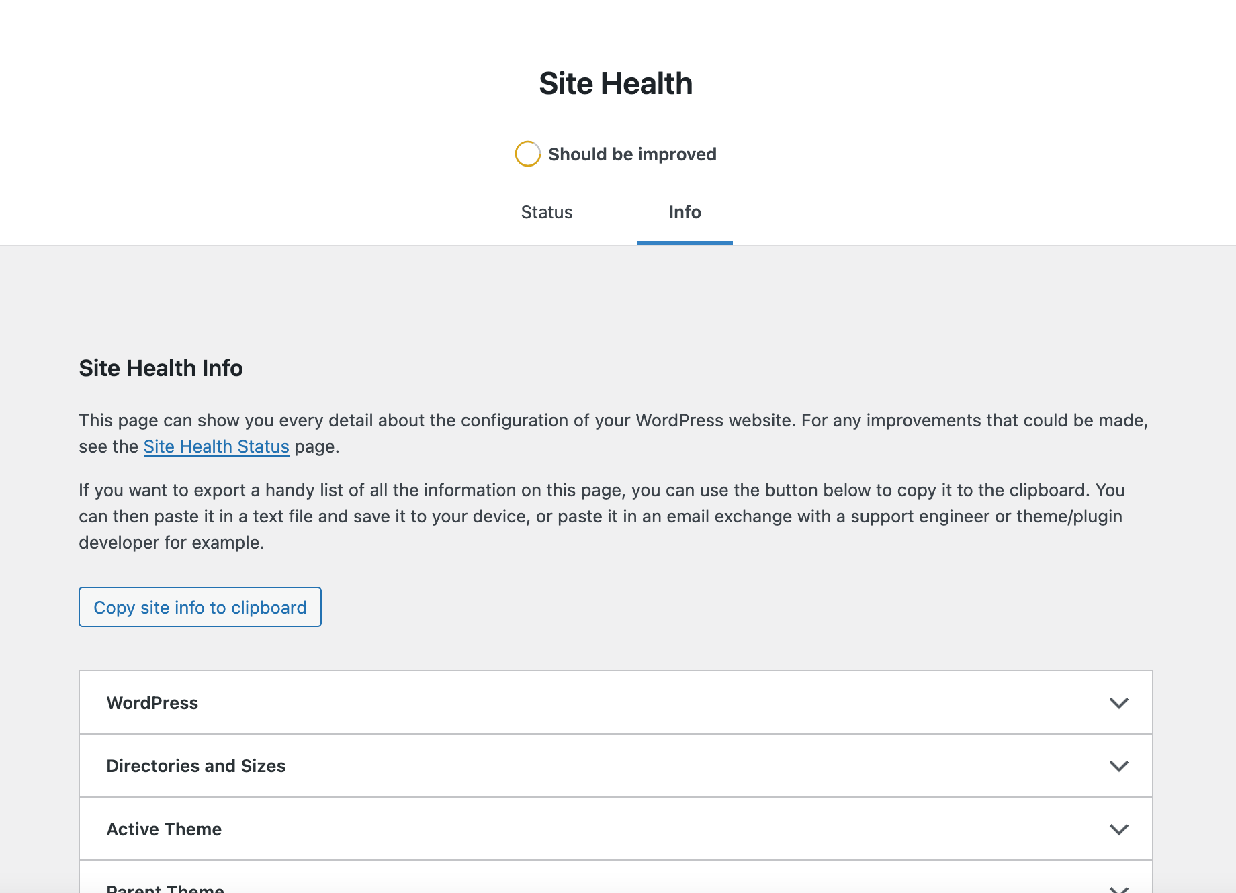
Task: Click the Should be improved label
Action: [x=633, y=154]
